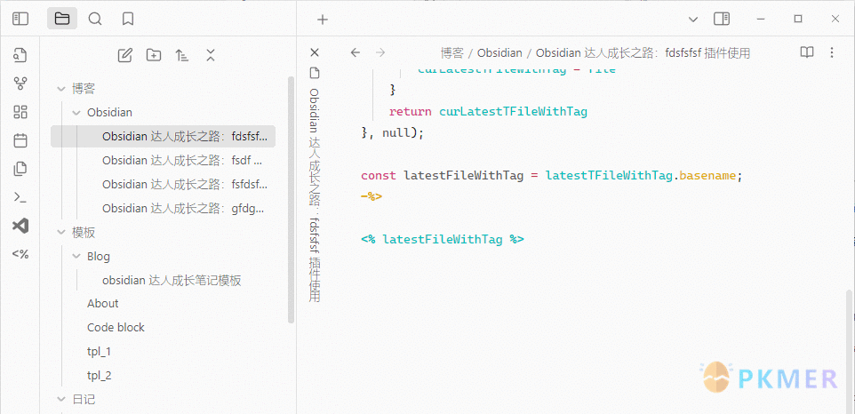Open graph view from ribbon
Viewport: 855px width, 414px height.
click(20, 84)
